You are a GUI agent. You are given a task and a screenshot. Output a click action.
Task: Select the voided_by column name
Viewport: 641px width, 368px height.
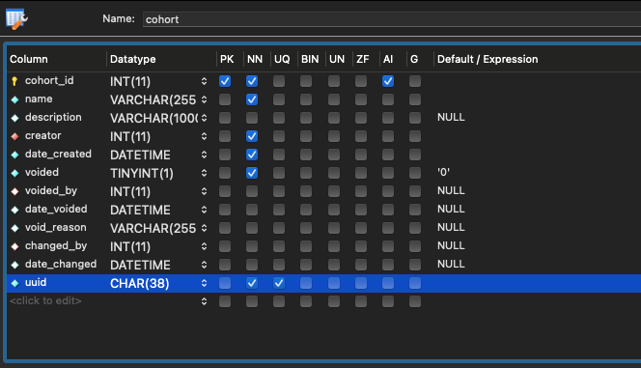tap(51, 191)
